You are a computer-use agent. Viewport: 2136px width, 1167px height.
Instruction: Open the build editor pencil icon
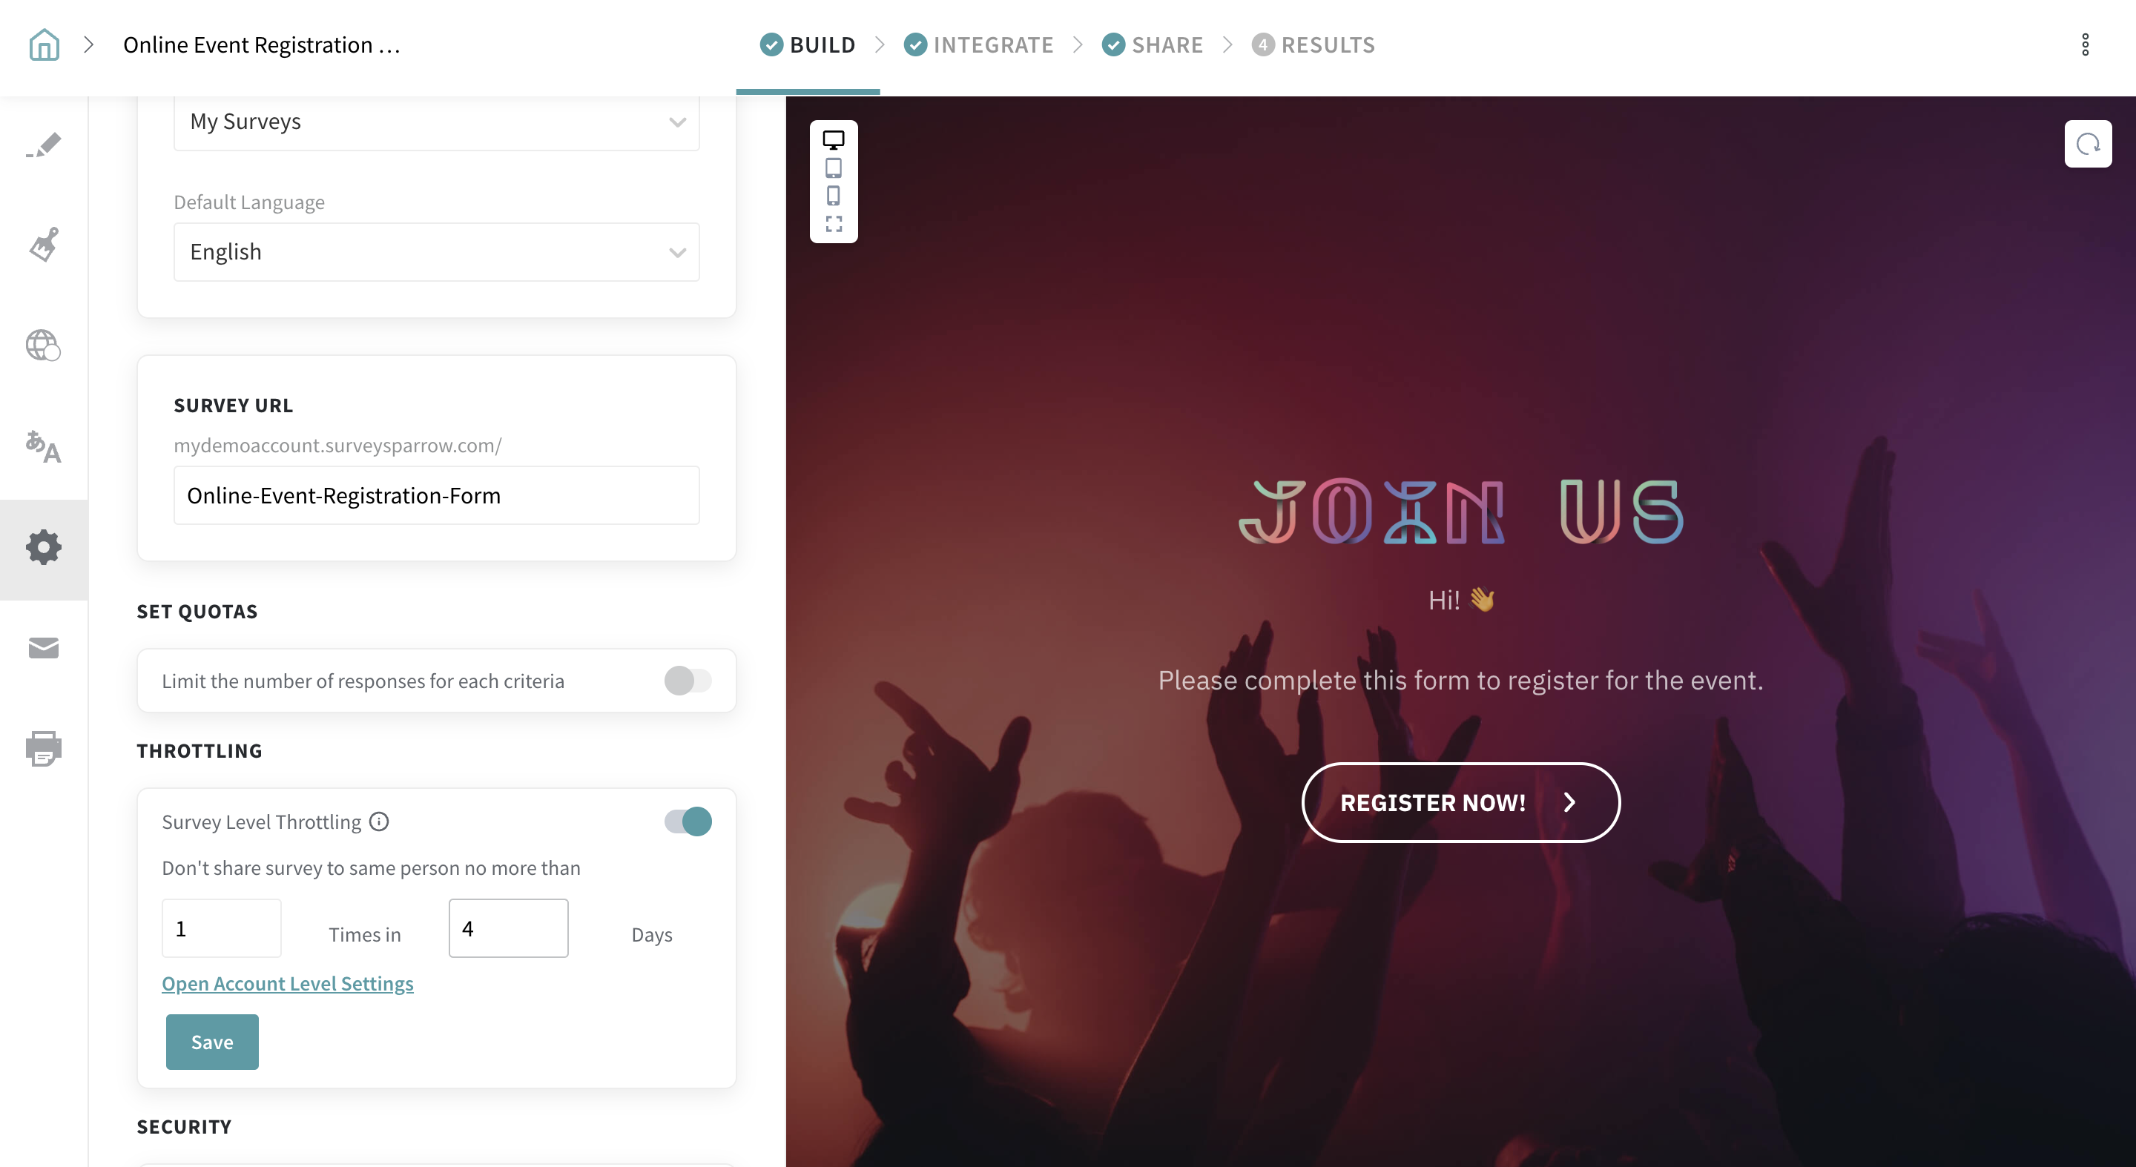(43, 145)
